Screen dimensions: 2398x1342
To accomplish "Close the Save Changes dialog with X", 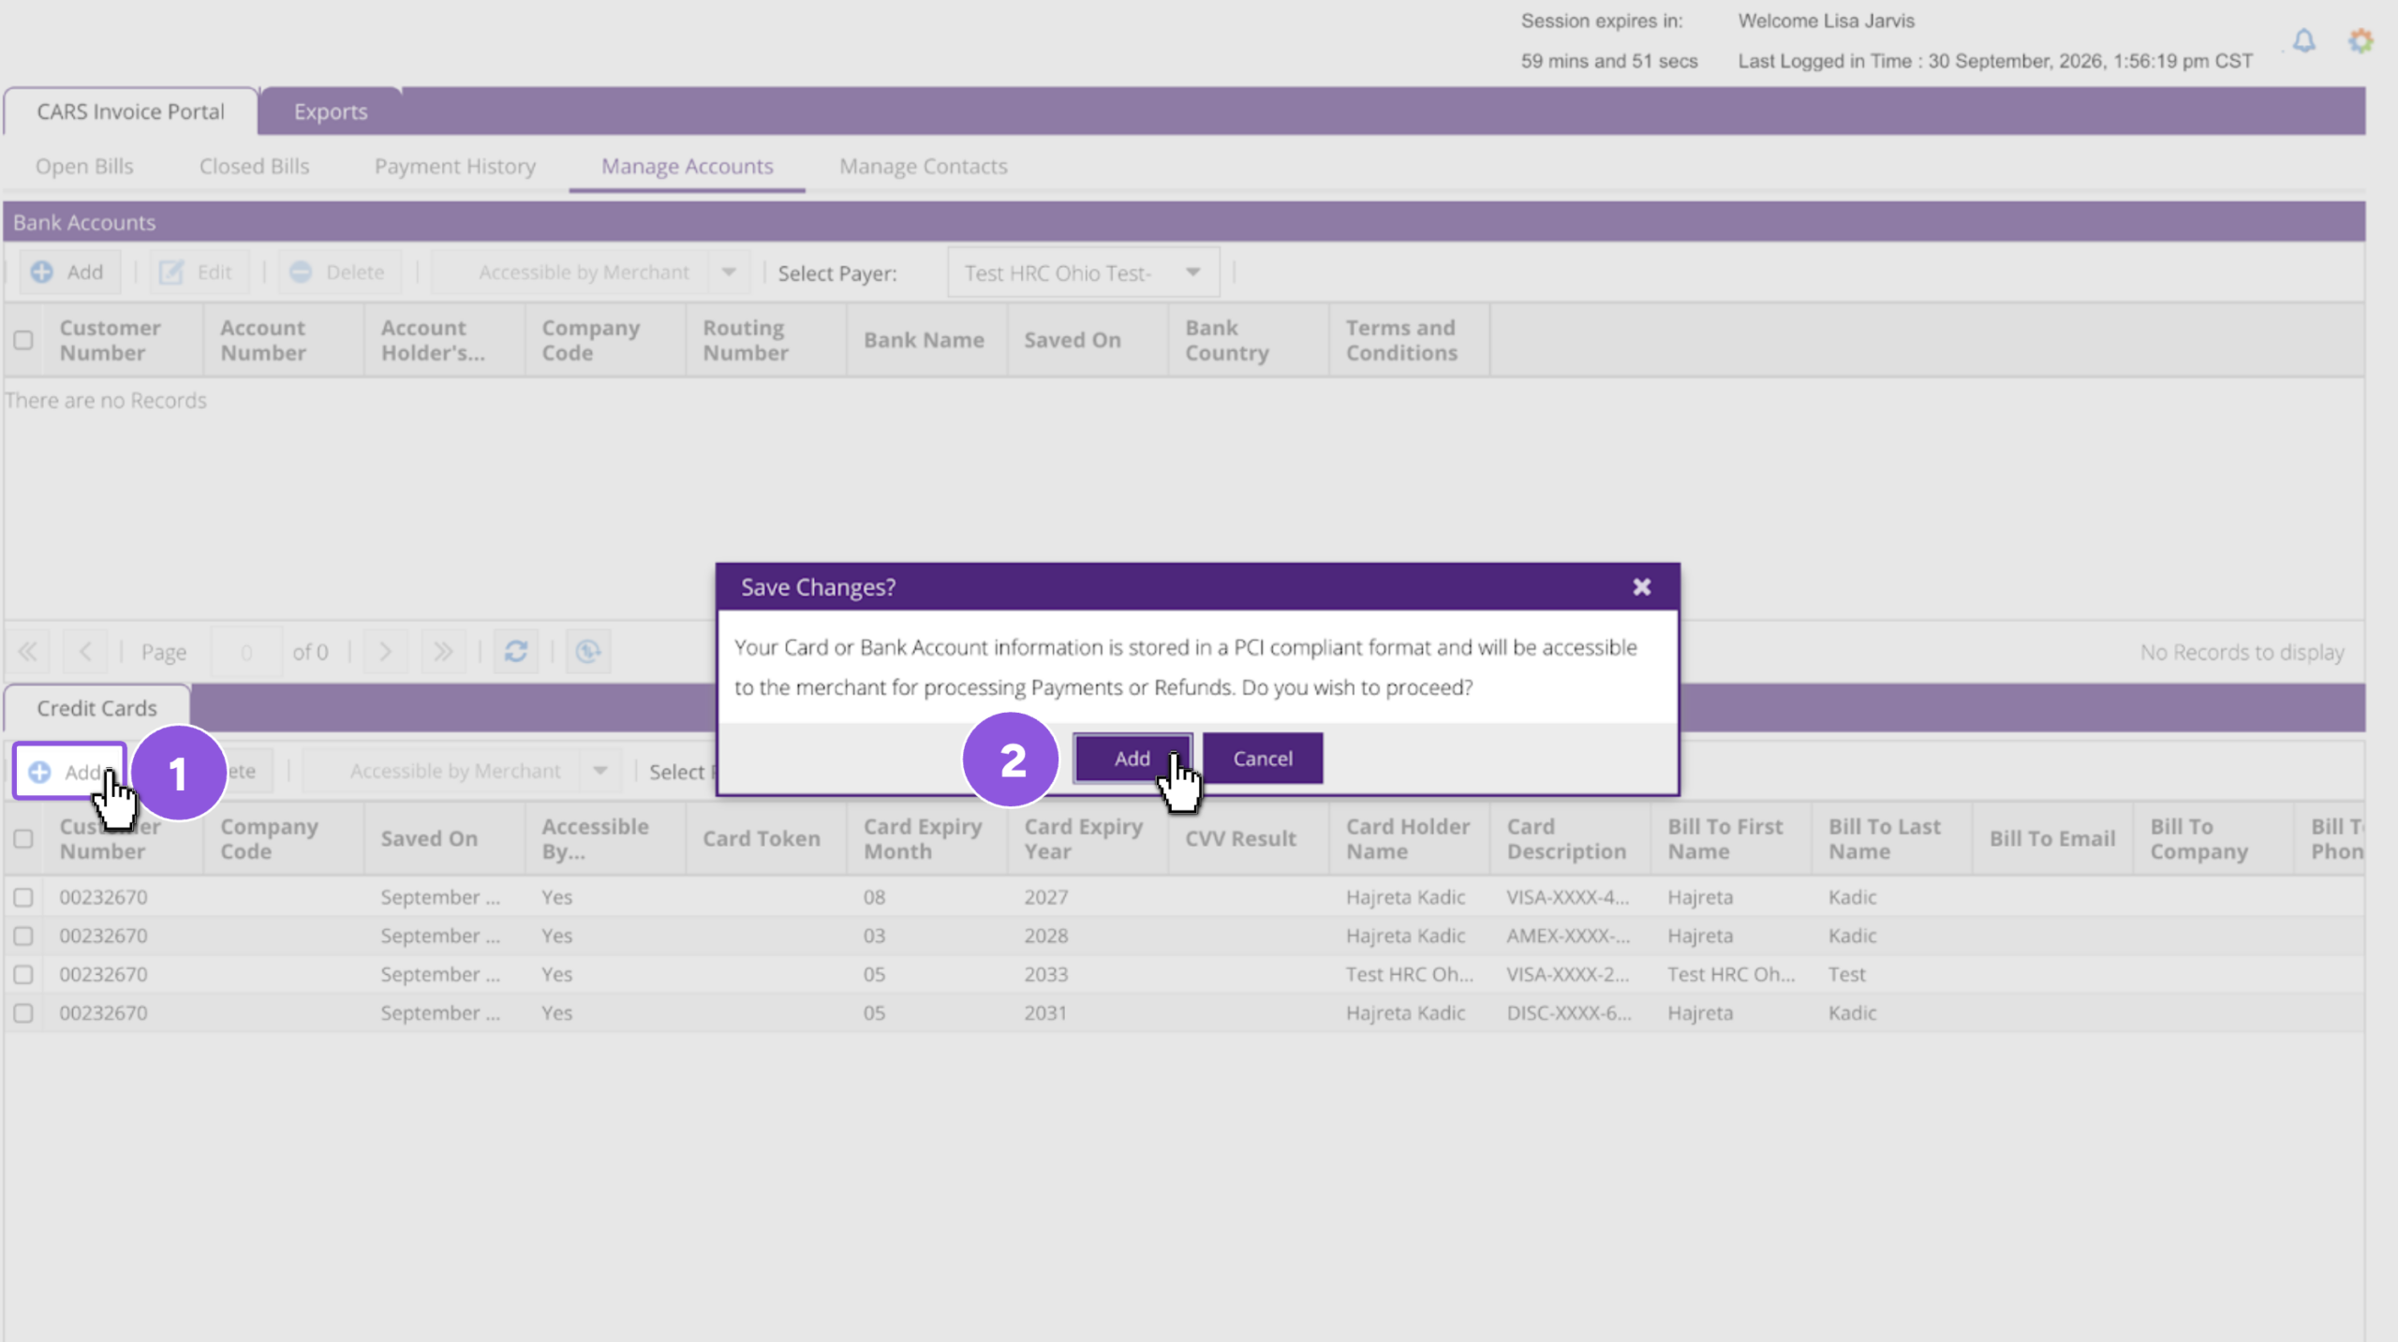I will (x=1641, y=587).
